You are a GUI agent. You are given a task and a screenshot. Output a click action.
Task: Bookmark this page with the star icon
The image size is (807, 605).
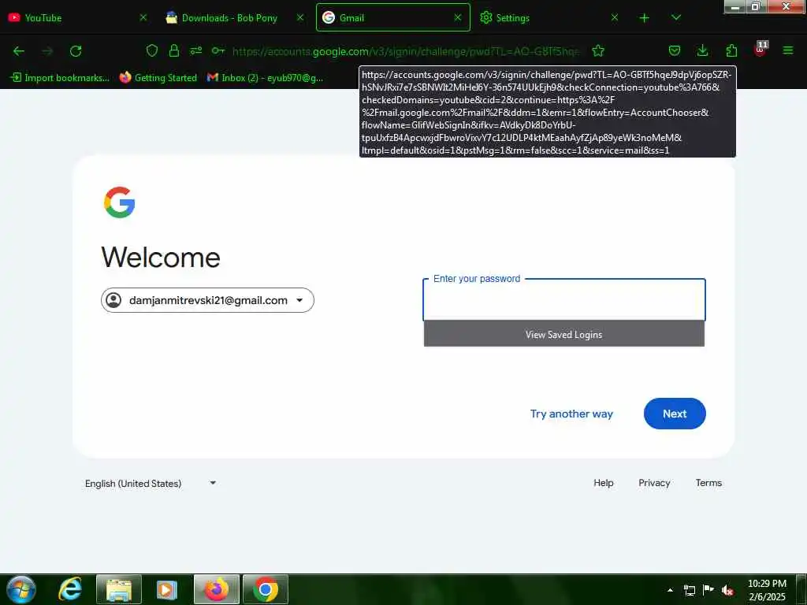coord(598,50)
